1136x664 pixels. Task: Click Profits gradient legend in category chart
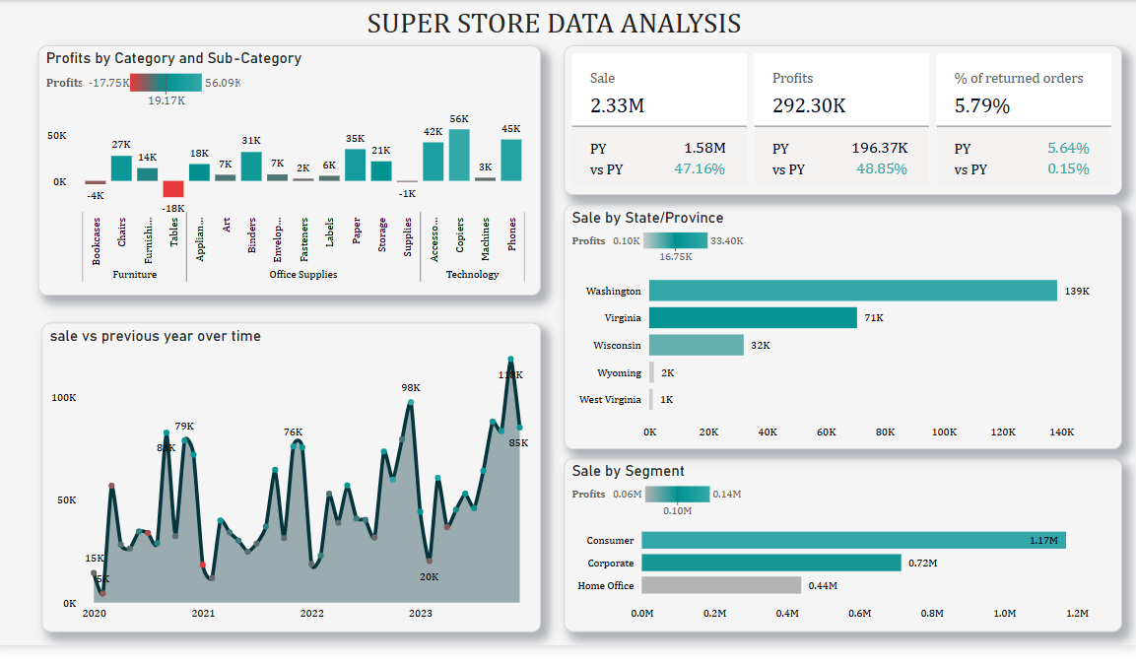pyautogui.click(x=166, y=83)
